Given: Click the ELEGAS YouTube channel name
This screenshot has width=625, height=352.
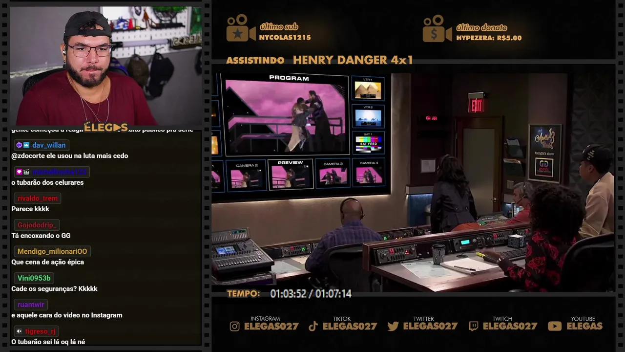Looking at the screenshot, I should [x=584, y=326].
